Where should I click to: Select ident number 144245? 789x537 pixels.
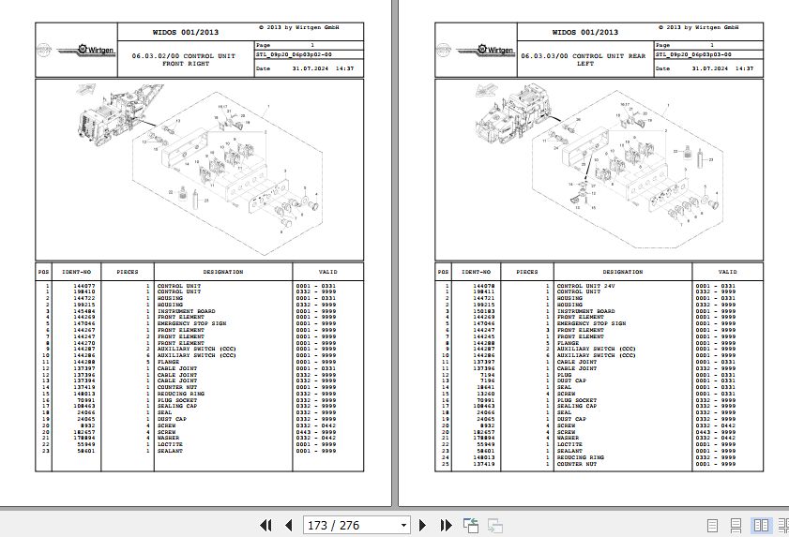click(x=483, y=336)
